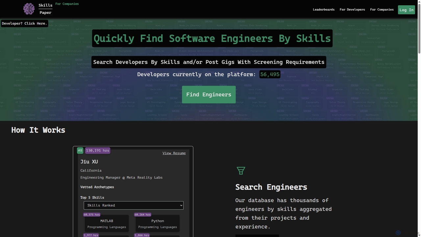Select the Skills Paper brand text
The height and width of the screenshot is (237, 421).
pos(45,9)
